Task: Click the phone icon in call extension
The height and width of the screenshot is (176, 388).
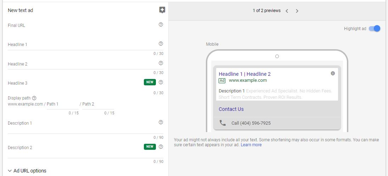Action: (223, 123)
